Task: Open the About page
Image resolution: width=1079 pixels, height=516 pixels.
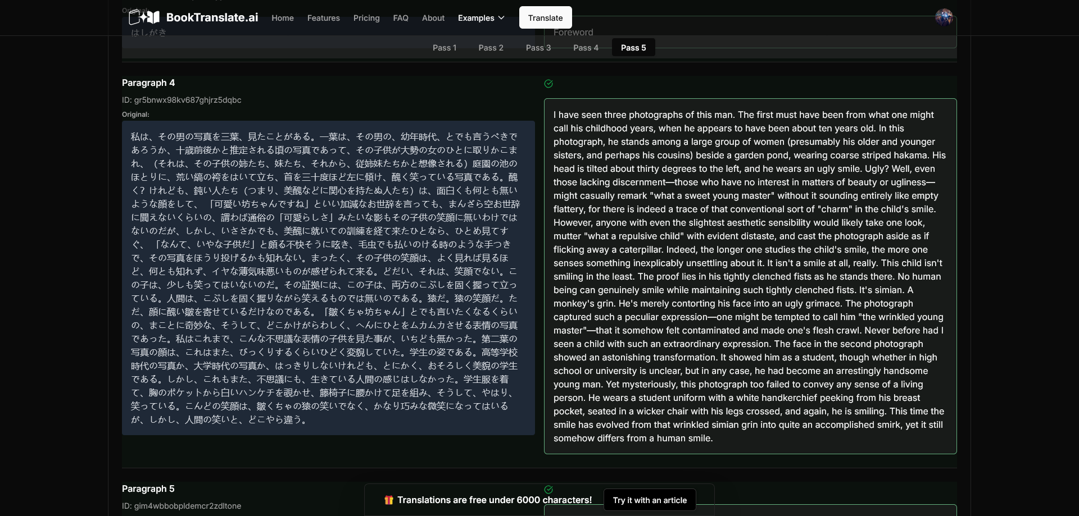Action: click(x=433, y=18)
